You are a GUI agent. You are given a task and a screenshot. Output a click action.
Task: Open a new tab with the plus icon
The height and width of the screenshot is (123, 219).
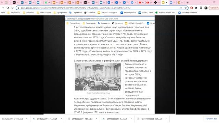[188, 2]
